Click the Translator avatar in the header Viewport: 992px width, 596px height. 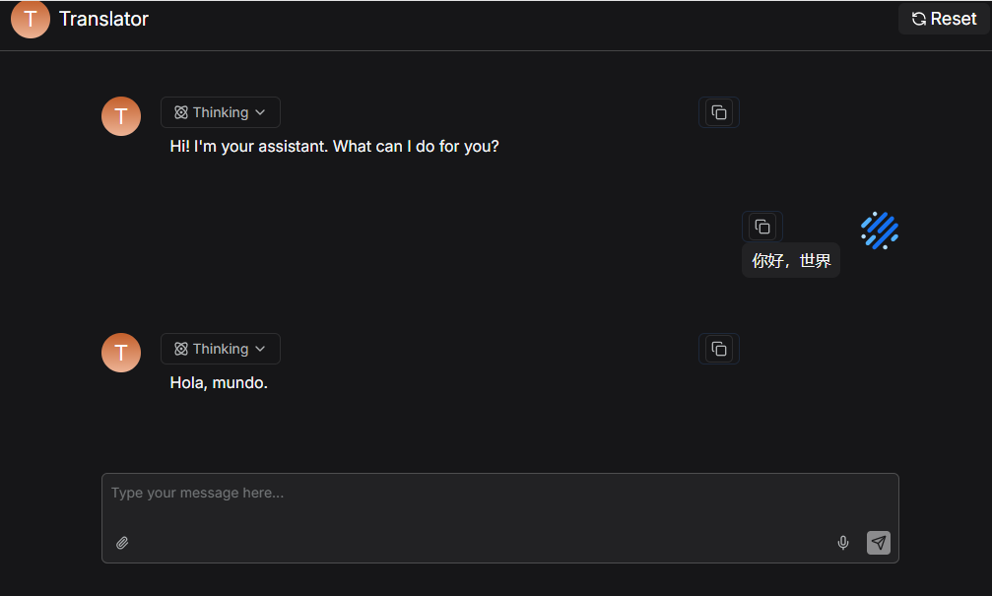click(x=31, y=19)
